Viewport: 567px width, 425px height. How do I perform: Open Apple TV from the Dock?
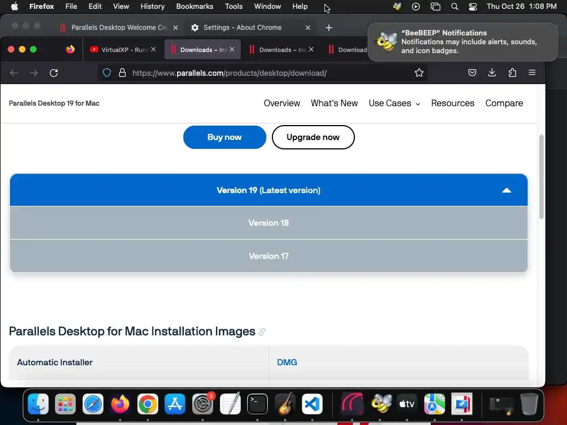(407, 403)
